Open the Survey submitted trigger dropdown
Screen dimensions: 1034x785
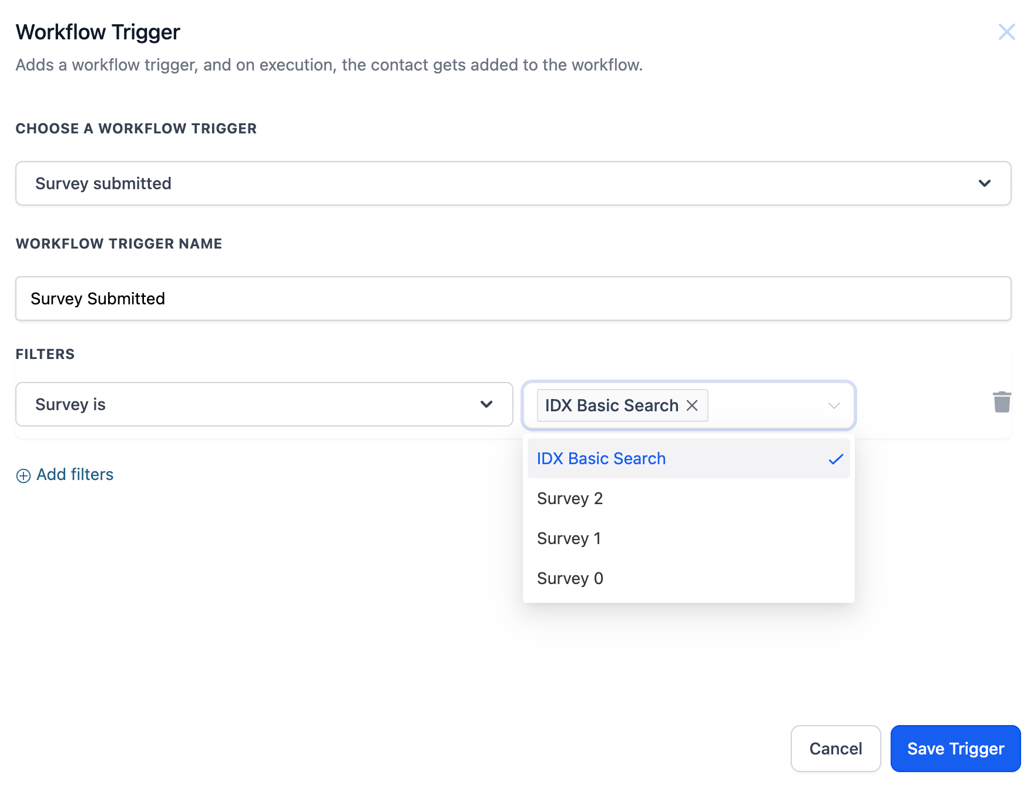point(512,183)
